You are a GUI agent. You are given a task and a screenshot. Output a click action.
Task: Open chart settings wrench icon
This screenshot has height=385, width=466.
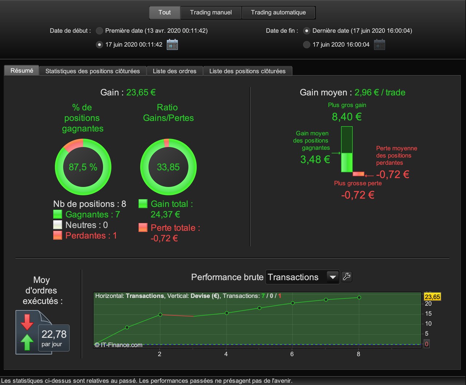coord(347,277)
